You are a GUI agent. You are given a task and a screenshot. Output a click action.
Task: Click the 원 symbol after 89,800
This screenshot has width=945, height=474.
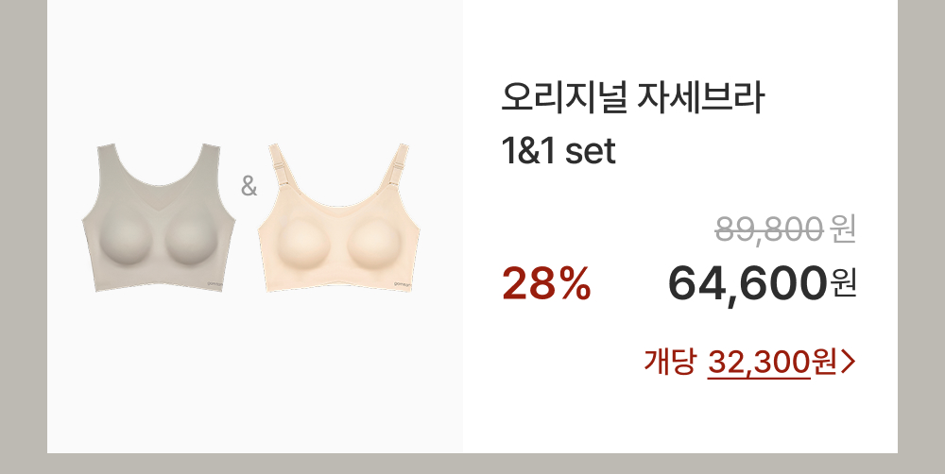(843, 230)
